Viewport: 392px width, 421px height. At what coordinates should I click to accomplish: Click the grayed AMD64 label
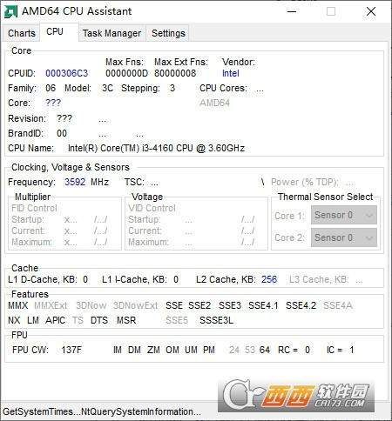tap(214, 103)
